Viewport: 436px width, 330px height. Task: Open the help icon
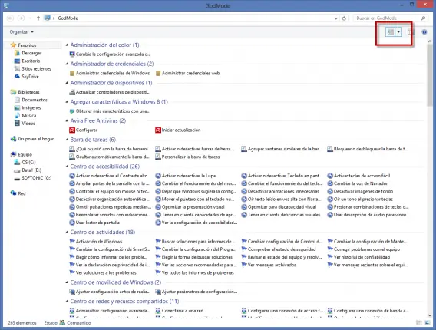(x=424, y=32)
